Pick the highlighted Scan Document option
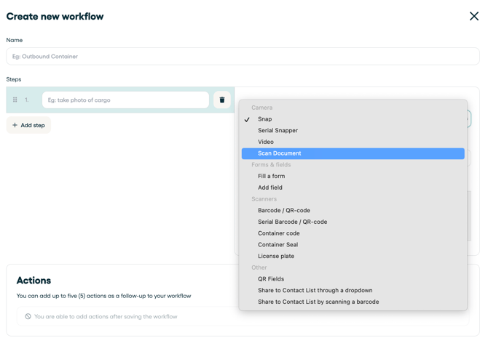Screen dimensions: 488x338 [280, 153]
